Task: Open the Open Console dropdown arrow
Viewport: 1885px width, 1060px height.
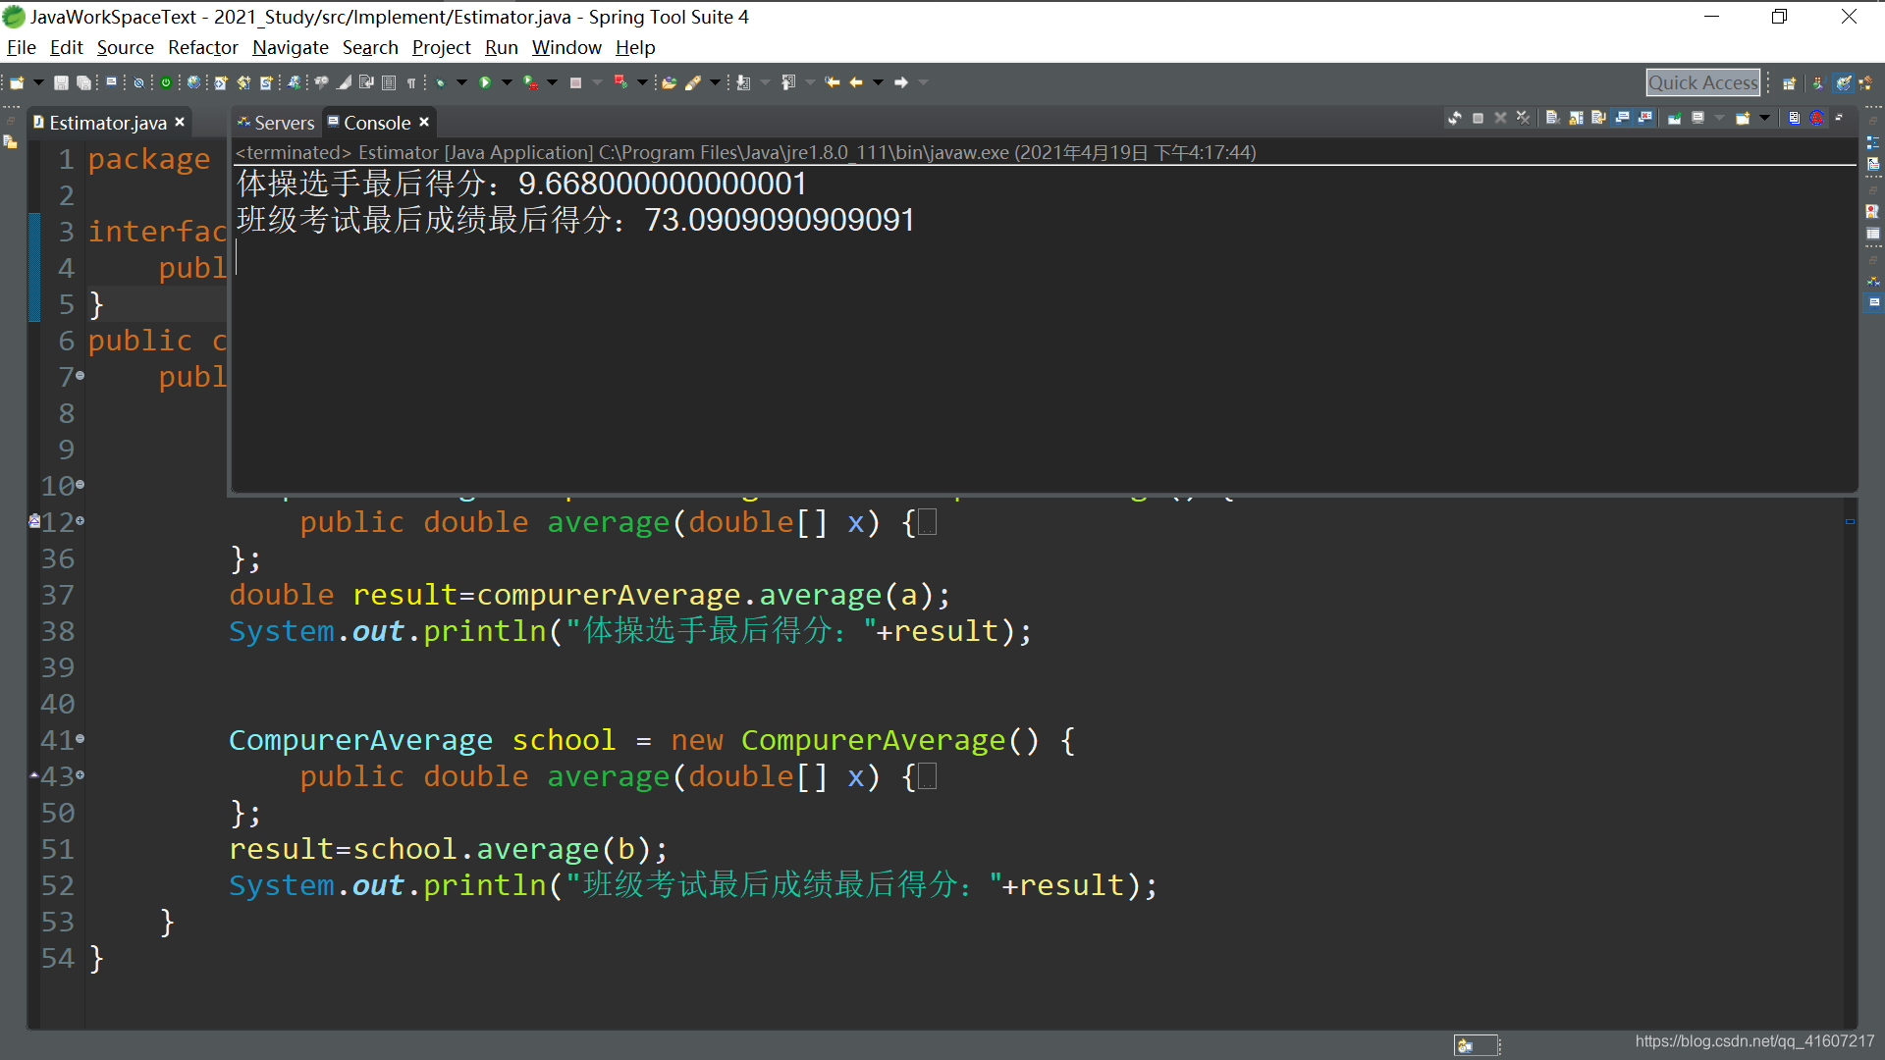Action: point(1764,118)
